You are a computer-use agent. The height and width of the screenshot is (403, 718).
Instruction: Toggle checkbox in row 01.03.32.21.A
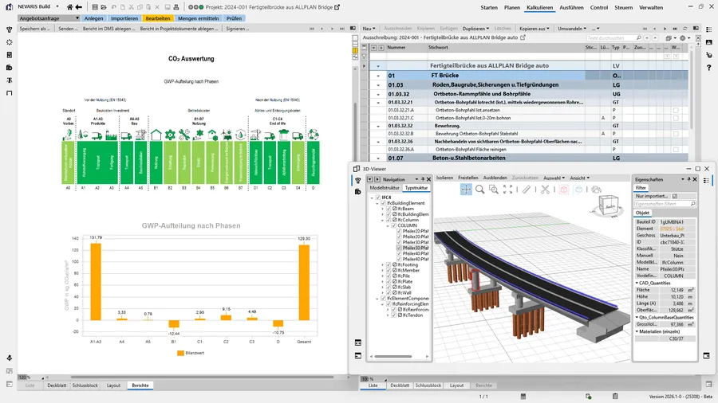click(x=676, y=110)
